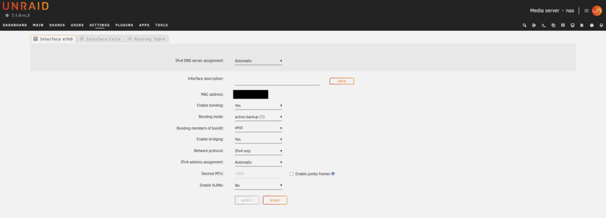Viewport: 606px width, 218px height.
Task: Open the Enable VLANs dropdown
Action: coord(258,185)
